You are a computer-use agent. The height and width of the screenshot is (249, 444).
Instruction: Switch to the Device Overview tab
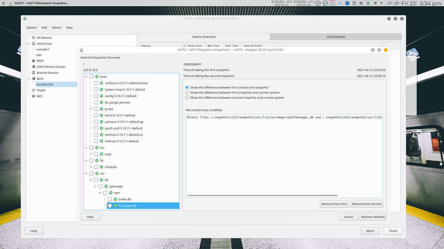[204, 37]
